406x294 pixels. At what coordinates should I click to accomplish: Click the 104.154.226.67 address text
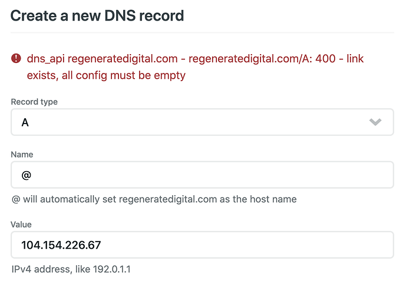[x=61, y=245]
